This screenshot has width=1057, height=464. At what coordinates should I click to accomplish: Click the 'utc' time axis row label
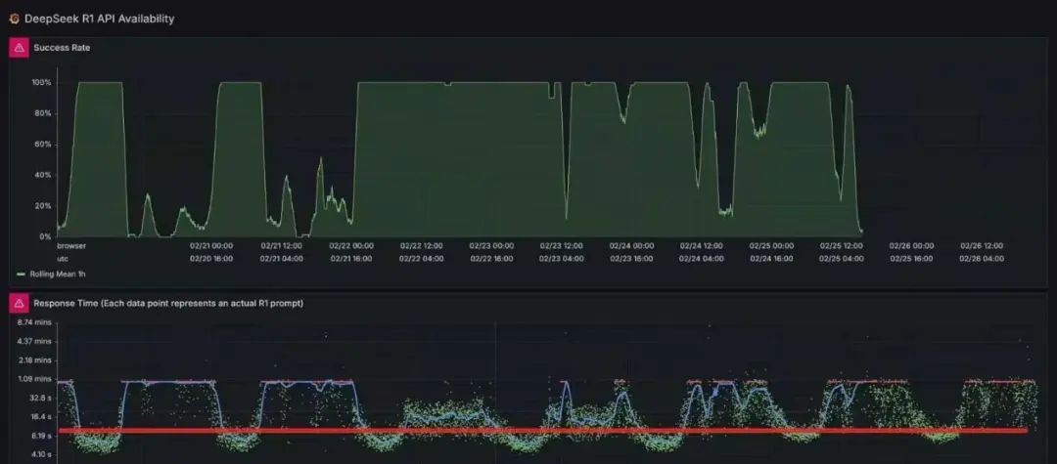coord(63,258)
